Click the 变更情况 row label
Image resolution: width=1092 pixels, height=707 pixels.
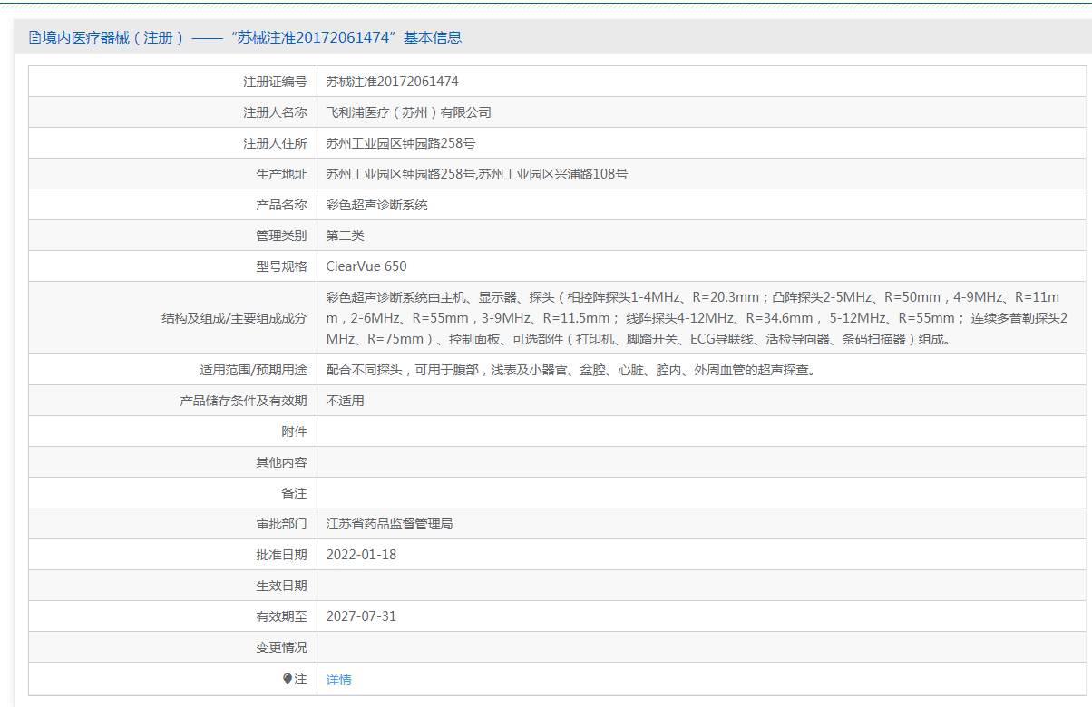[281, 647]
